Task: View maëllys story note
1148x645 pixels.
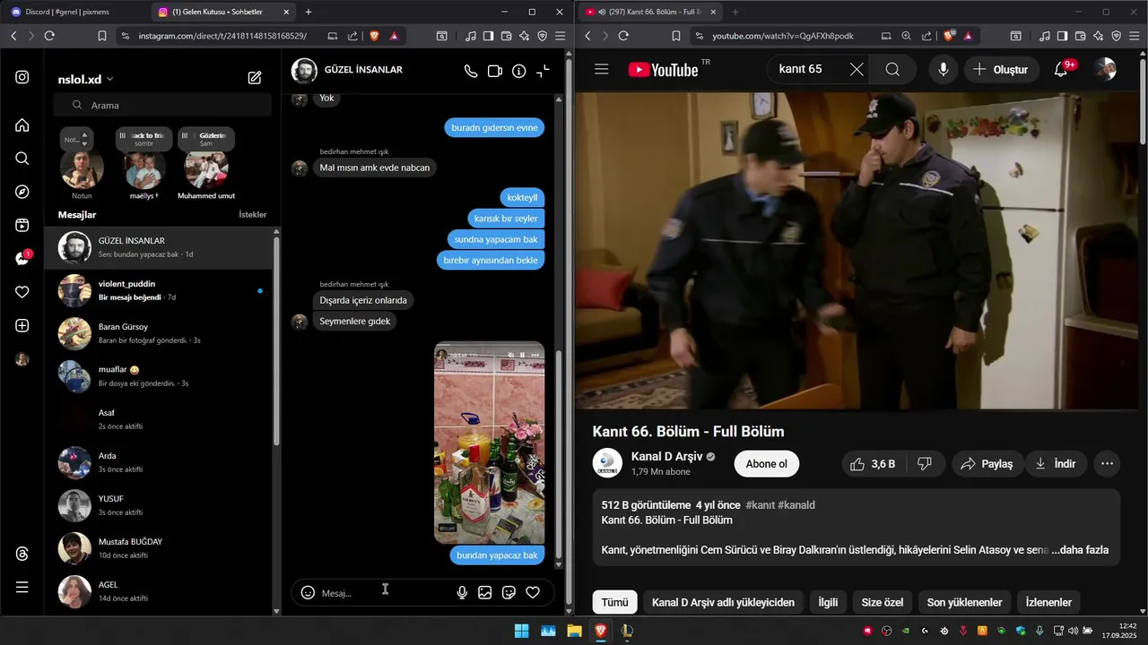Action: (143, 162)
